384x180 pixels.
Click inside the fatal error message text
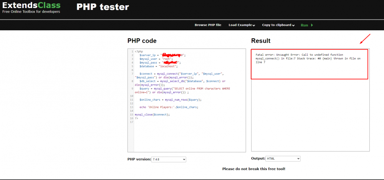(x=300, y=58)
